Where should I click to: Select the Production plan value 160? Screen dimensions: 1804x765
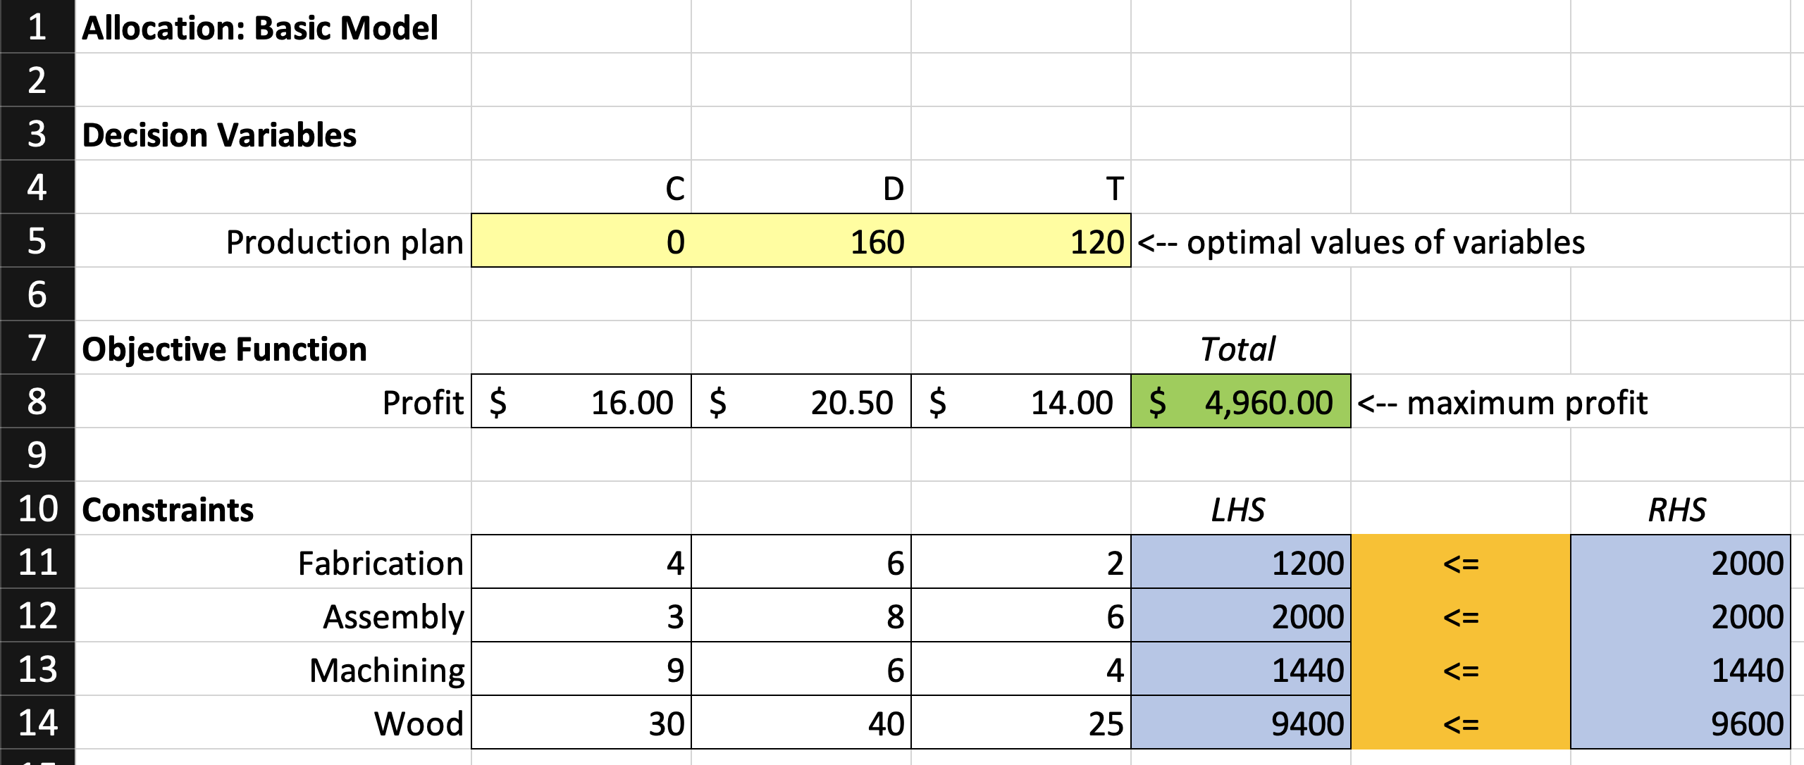(801, 241)
